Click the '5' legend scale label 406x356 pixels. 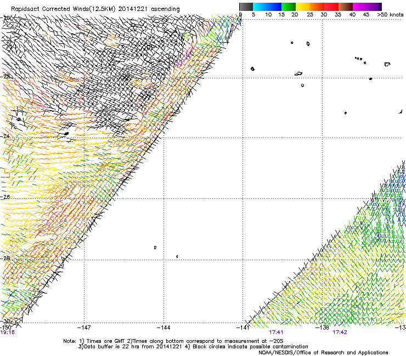253,14
